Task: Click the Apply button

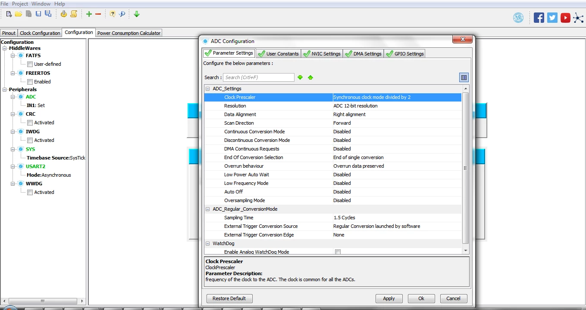Action: [x=389, y=298]
